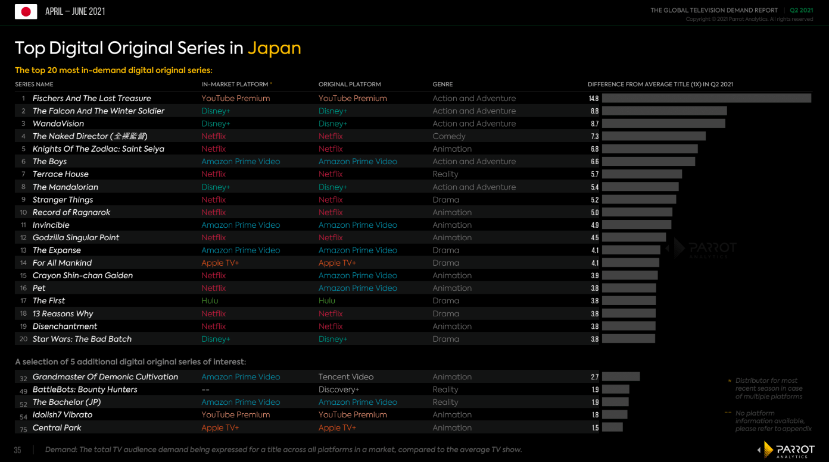Click 'The top 20 most in-demand digital original series' subtitle
The image size is (829, 462).
pos(113,70)
